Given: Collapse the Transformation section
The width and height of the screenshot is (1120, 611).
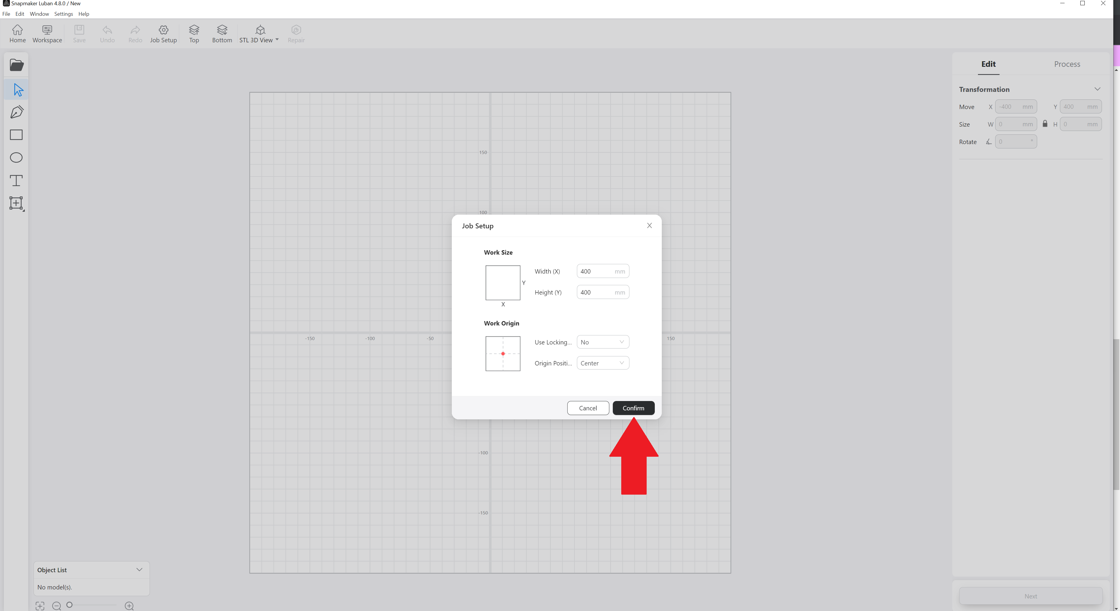Looking at the screenshot, I should point(1097,89).
